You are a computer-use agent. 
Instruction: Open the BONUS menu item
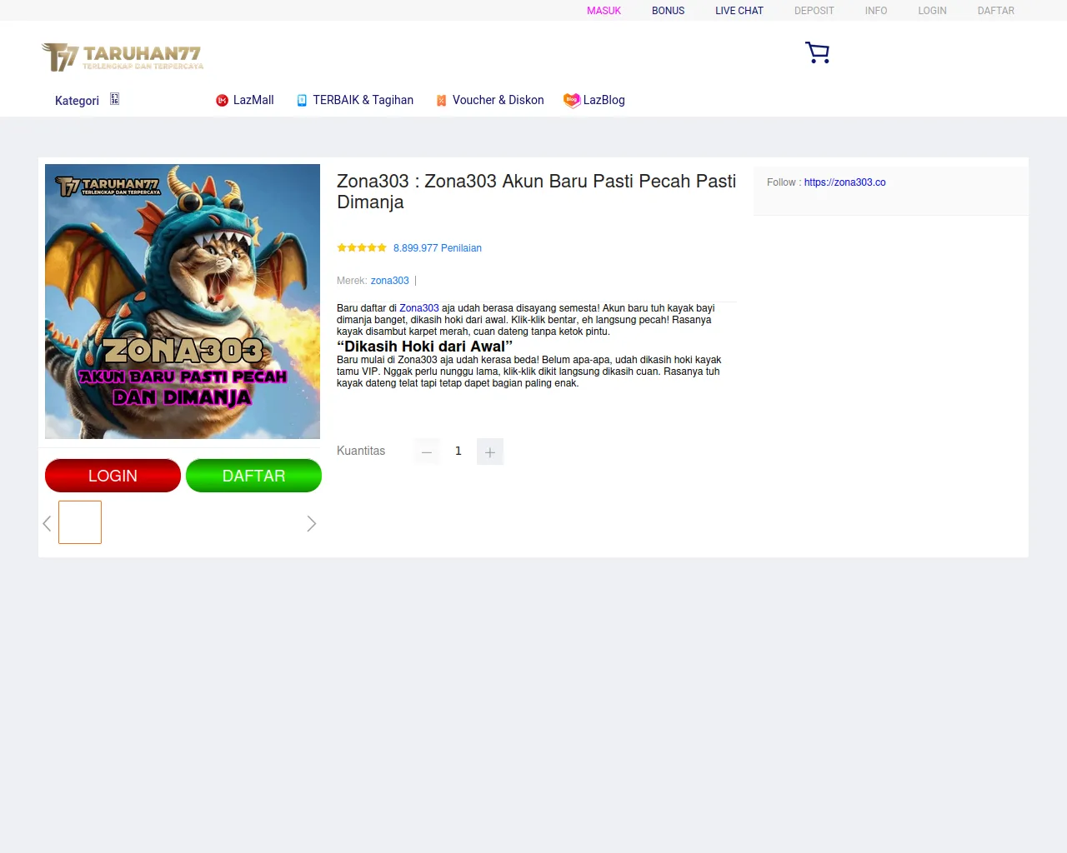[x=668, y=11]
